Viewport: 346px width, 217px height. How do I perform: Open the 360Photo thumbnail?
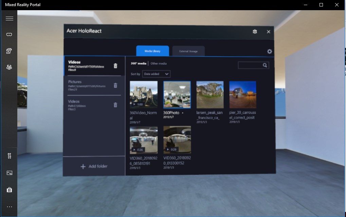[177, 94]
